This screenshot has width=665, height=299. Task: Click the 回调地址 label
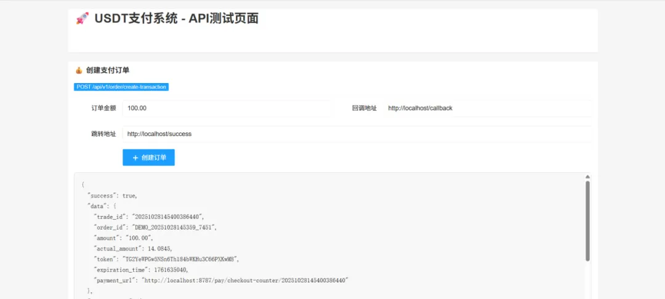(365, 108)
